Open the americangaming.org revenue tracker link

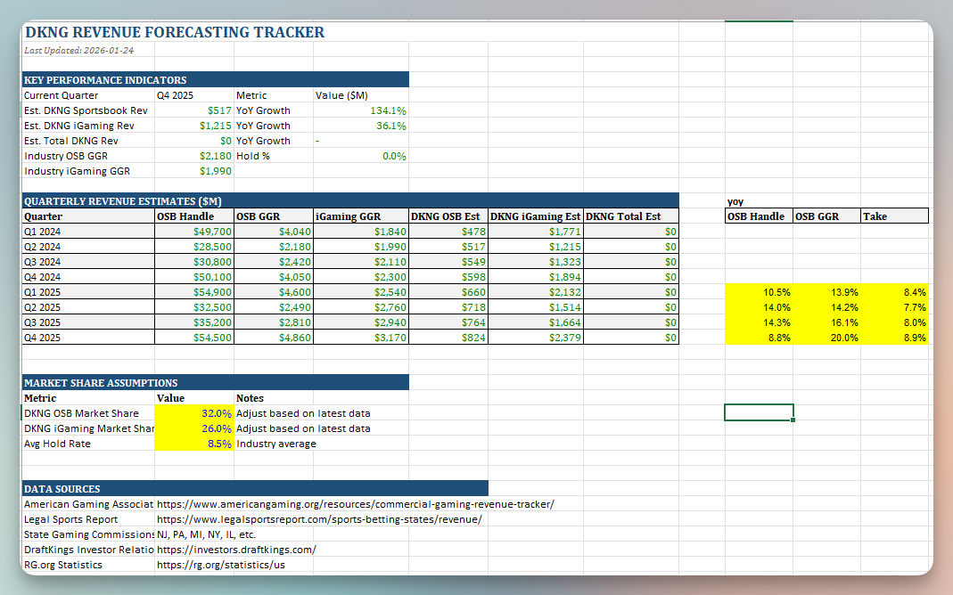pyautogui.click(x=355, y=504)
